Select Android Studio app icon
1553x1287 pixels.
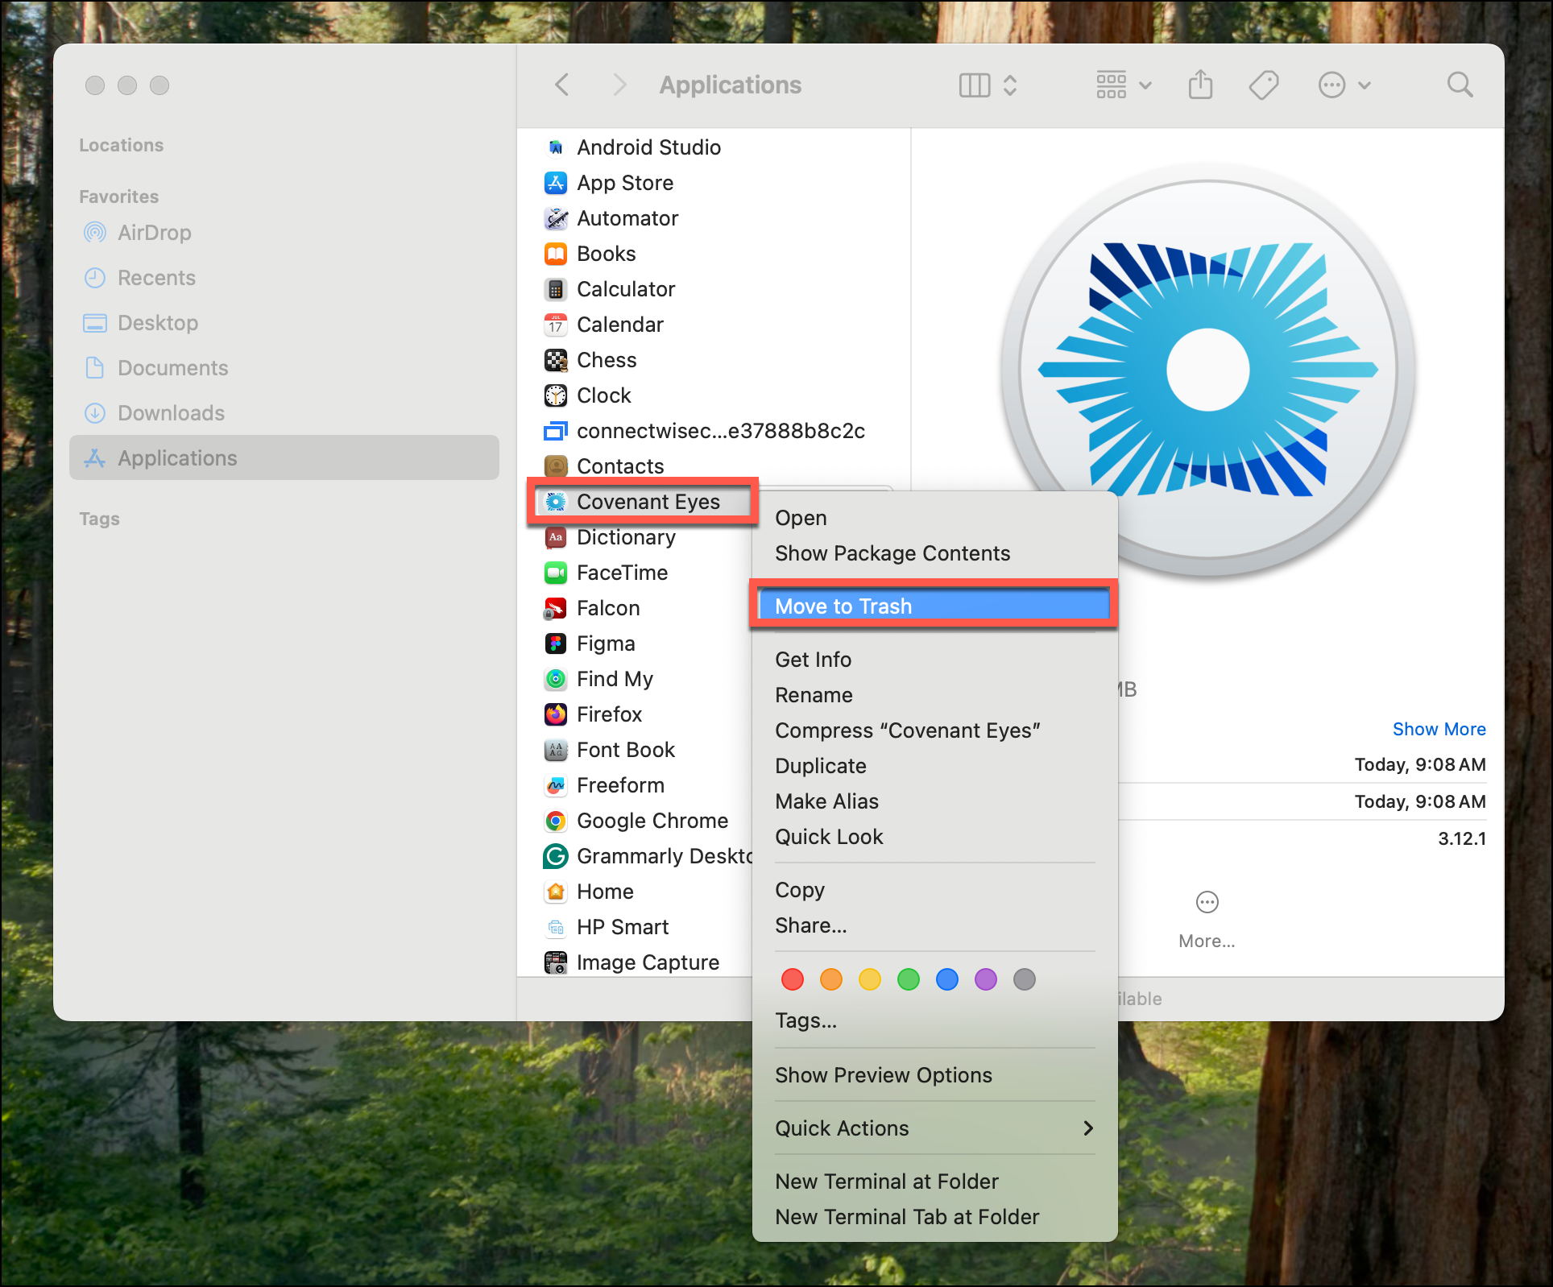(556, 147)
